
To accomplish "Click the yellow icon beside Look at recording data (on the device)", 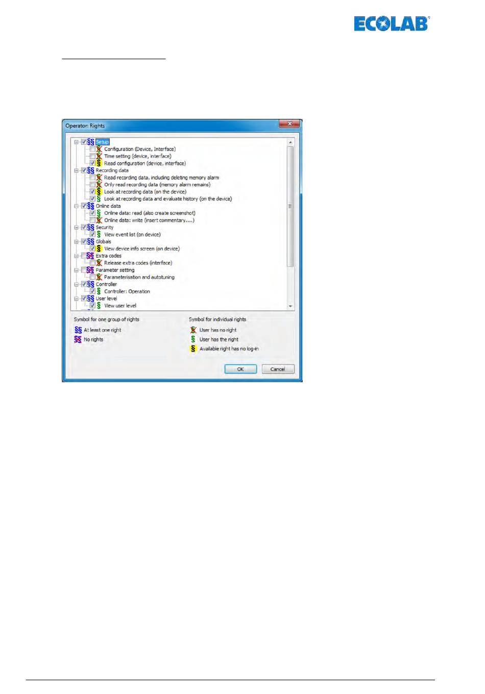I will coord(99,192).
